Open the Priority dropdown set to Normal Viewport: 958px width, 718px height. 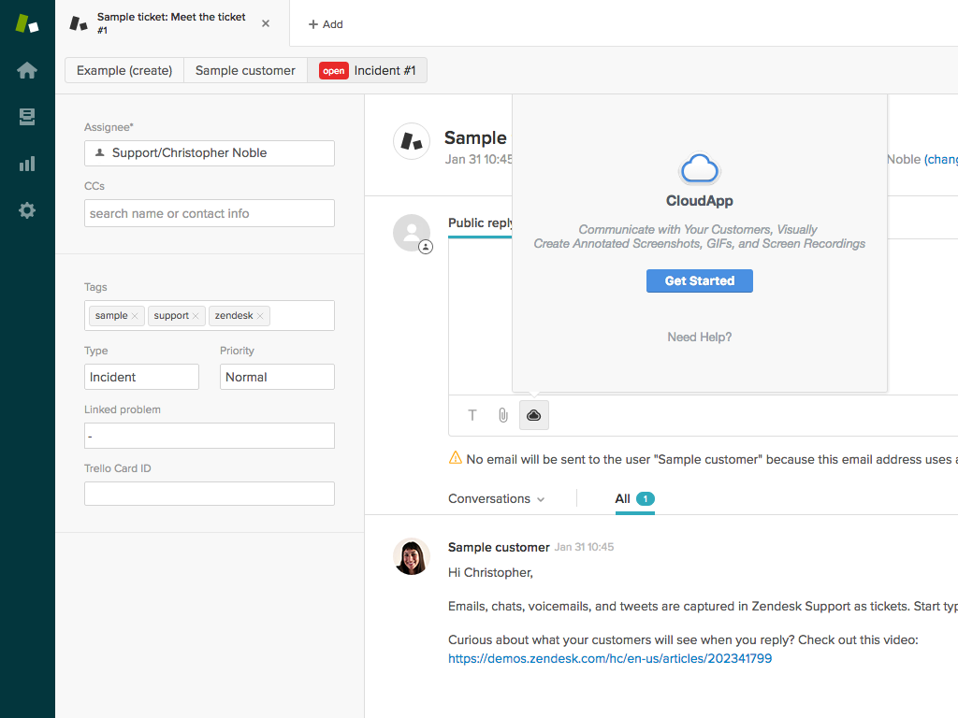click(x=277, y=377)
